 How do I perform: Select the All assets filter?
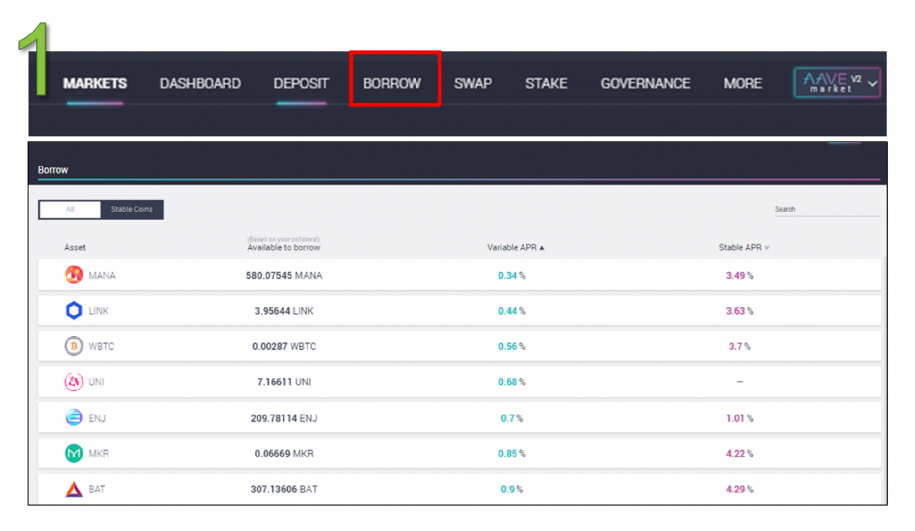[70, 209]
